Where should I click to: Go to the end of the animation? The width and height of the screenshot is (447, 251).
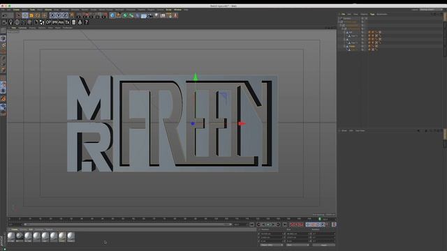(285, 225)
